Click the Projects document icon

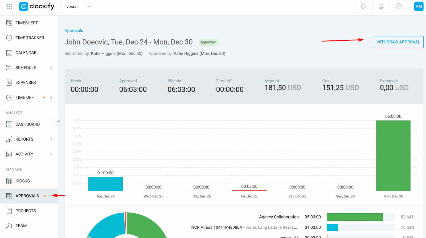coord(9,211)
